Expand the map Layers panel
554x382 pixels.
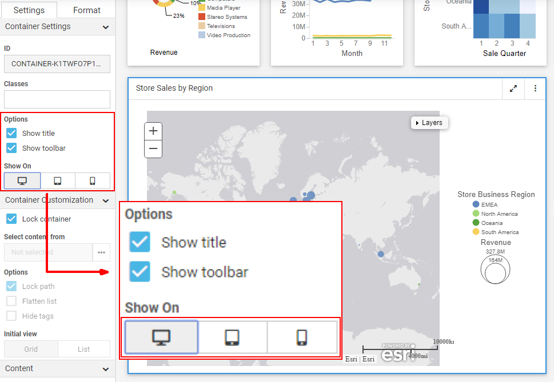coord(429,123)
